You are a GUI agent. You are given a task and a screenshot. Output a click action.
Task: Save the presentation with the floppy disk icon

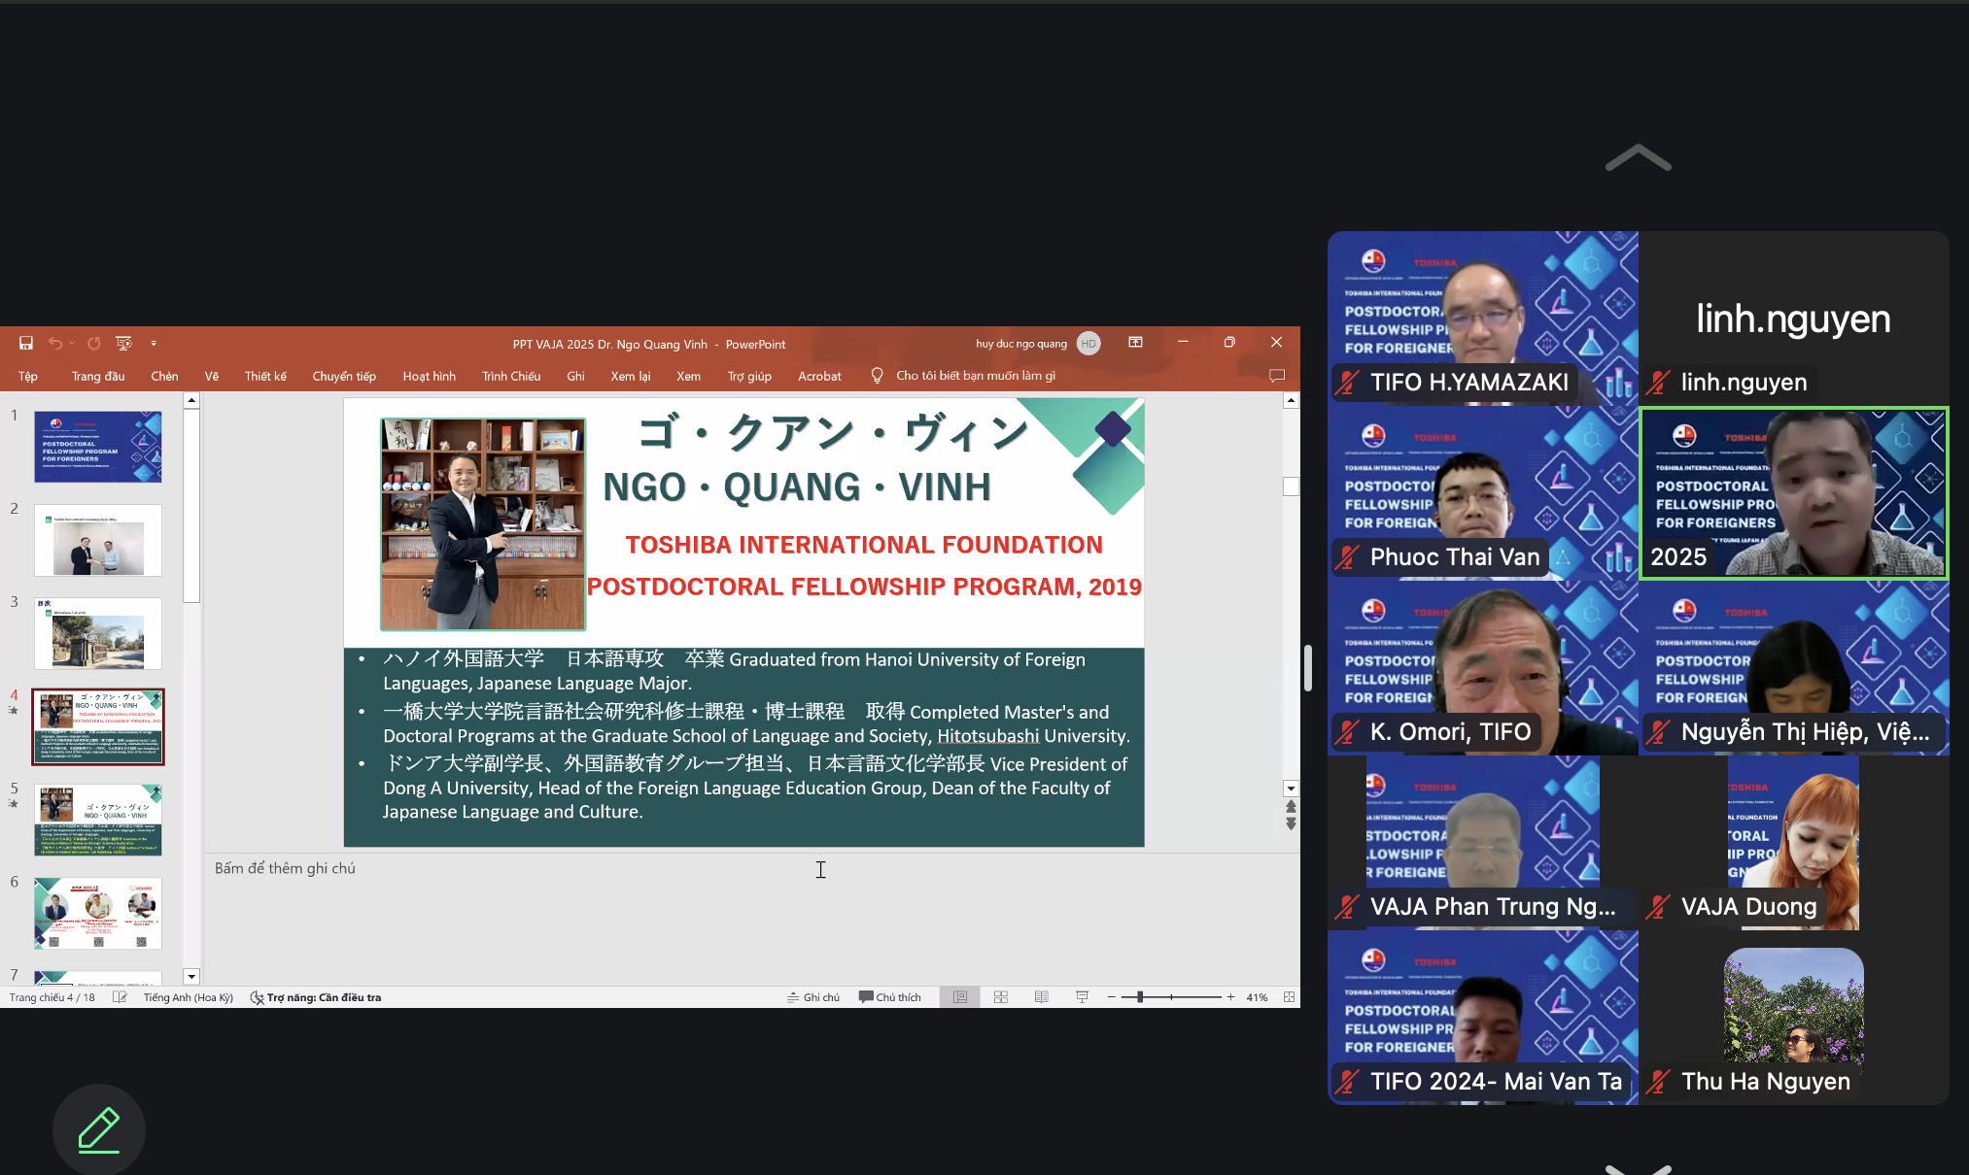click(x=26, y=343)
